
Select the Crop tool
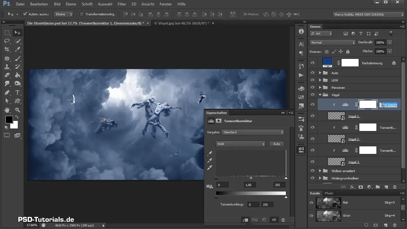[7, 49]
